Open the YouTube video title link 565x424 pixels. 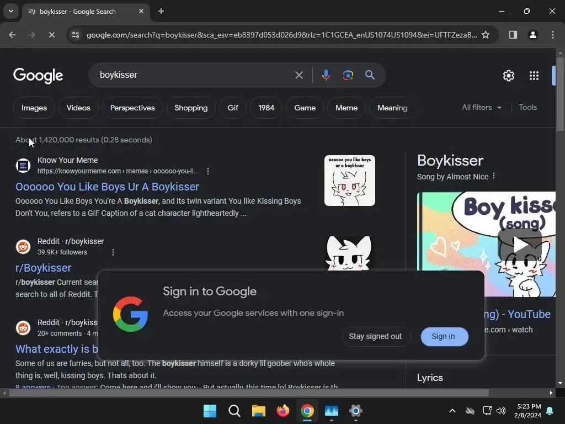(x=518, y=314)
